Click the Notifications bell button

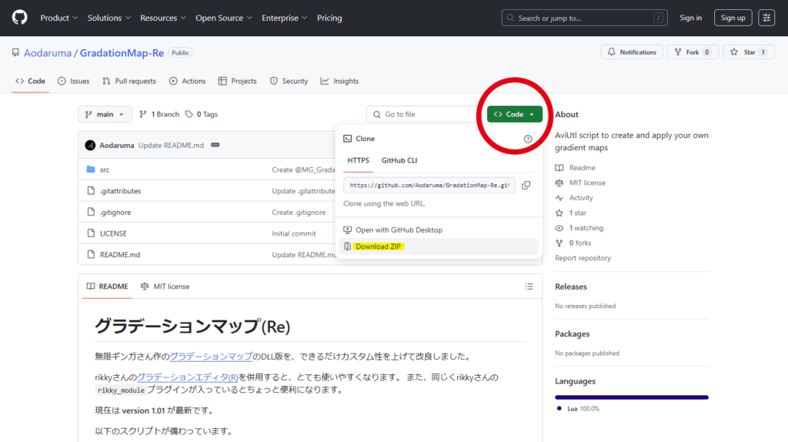(x=632, y=52)
